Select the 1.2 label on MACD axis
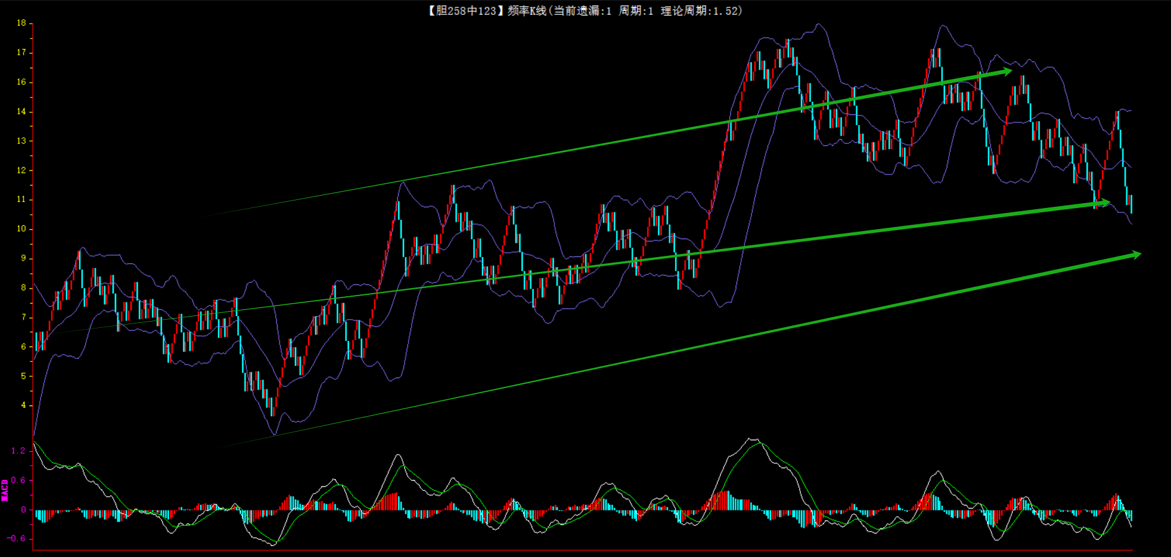The width and height of the screenshot is (1171, 557). pyautogui.click(x=19, y=450)
